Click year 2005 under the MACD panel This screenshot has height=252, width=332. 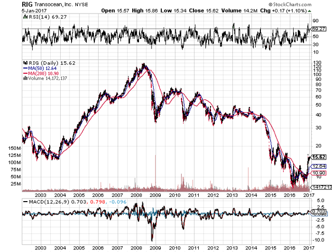point(79,248)
